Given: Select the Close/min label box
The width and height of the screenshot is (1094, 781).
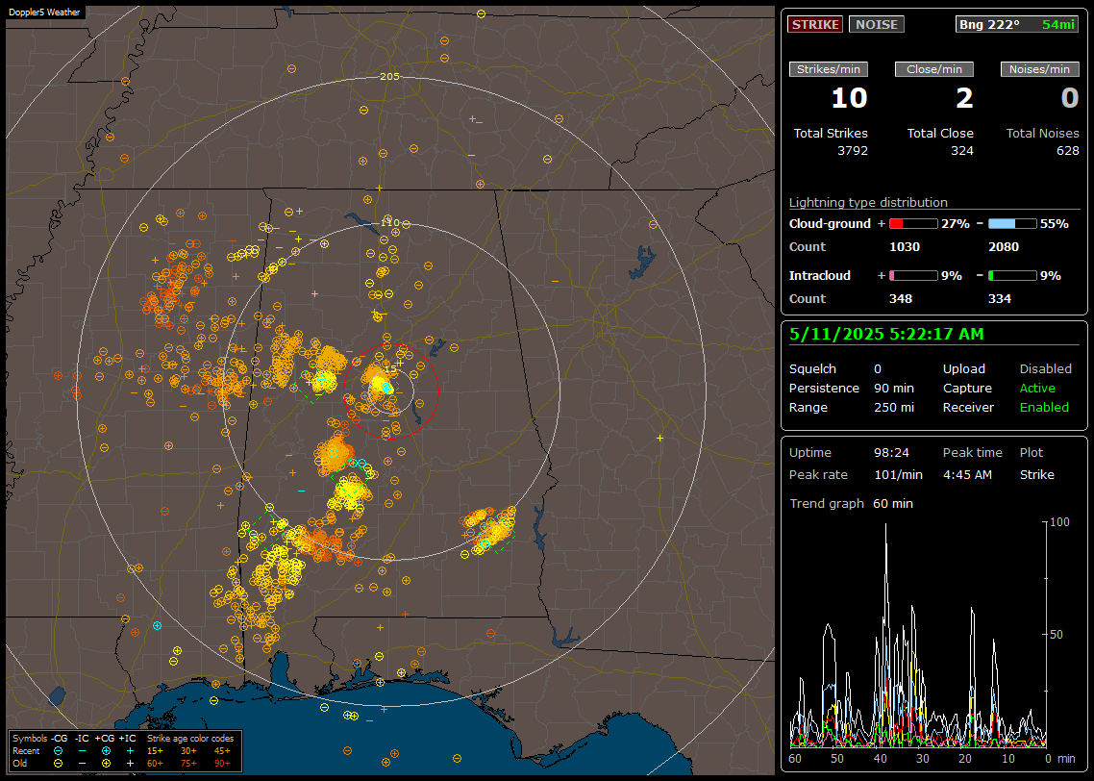Looking at the screenshot, I should pyautogui.click(x=934, y=69).
